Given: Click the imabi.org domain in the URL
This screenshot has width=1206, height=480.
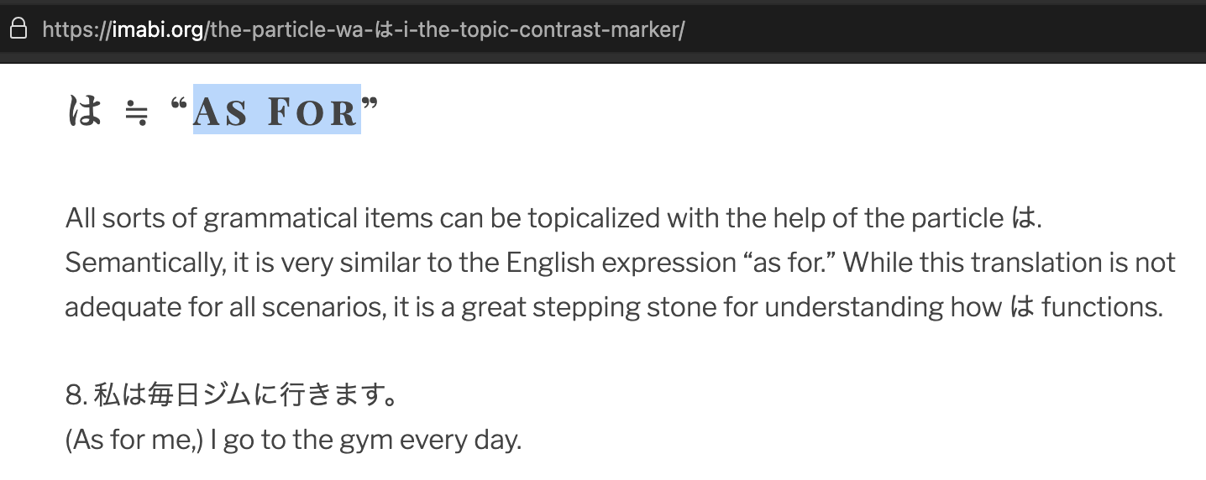Looking at the screenshot, I should pyautogui.click(x=158, y=30).
